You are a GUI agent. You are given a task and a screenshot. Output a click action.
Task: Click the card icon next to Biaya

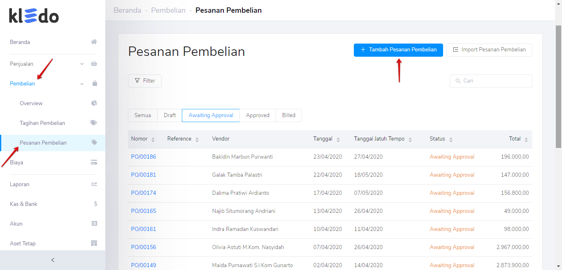(x=94, y=162)
